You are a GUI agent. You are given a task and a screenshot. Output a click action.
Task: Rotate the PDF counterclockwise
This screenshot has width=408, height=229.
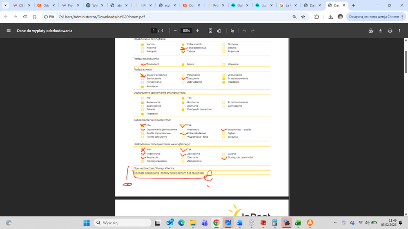[219, 31]
